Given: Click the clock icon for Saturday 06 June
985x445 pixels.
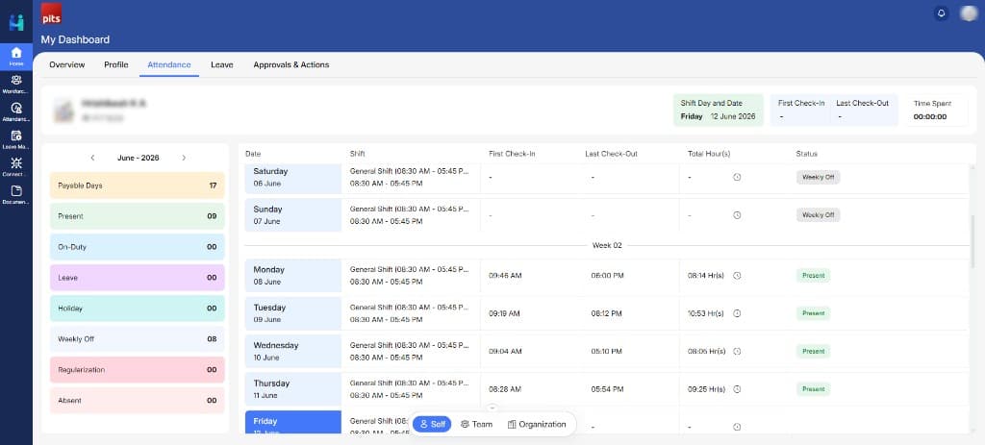Looking at the screenshot, I should [737, 177].
